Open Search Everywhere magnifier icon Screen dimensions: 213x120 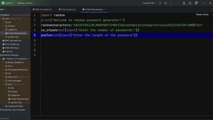pos(190,3)
